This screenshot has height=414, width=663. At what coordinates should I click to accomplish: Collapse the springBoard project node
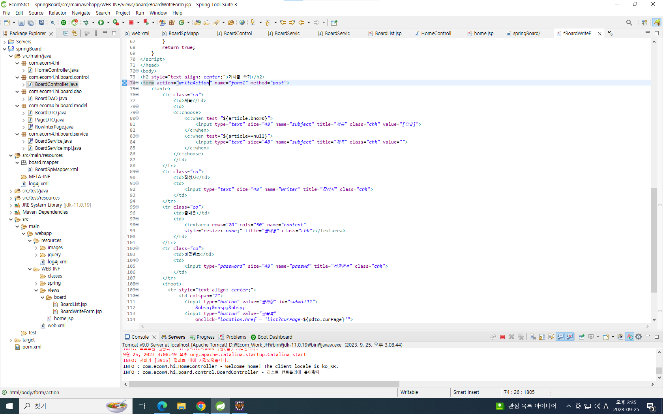click(x=5, y=49)
